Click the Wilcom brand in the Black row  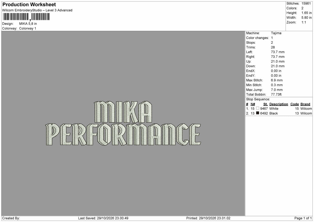306,113
